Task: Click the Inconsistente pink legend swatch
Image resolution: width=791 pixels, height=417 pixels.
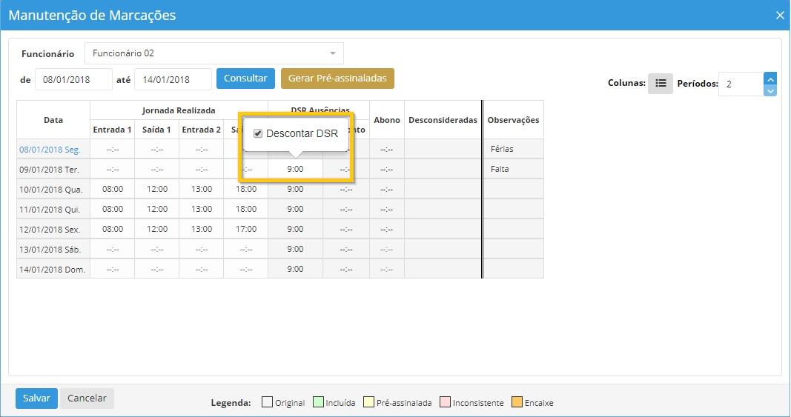Action: tap(445, 403)
